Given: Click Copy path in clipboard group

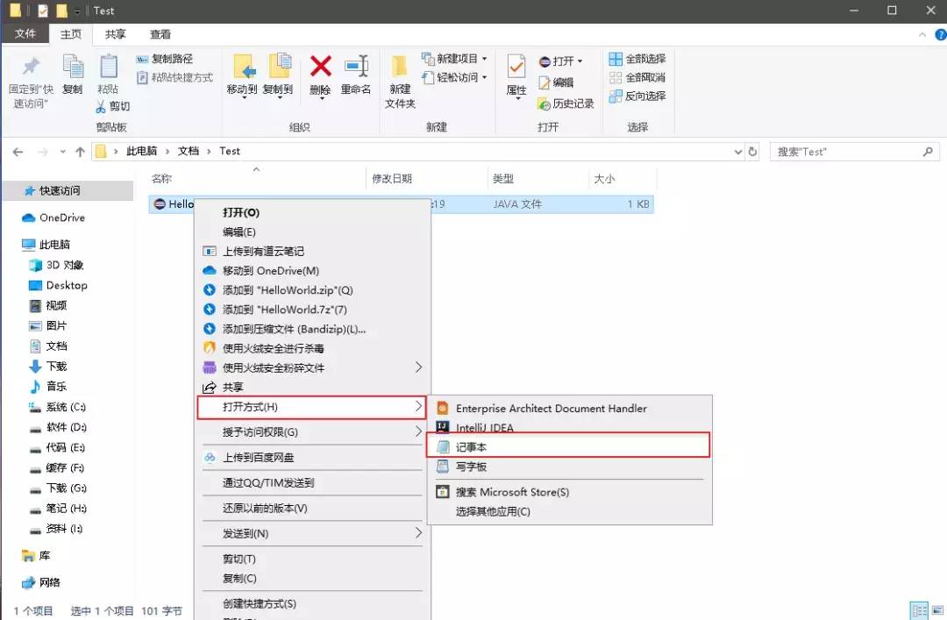Looking at the screenshot, I should 164,59.
